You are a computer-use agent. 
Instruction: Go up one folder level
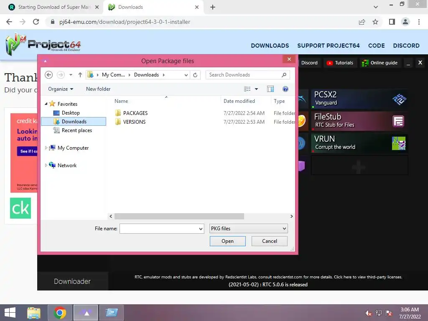click(x=80, y=75)
